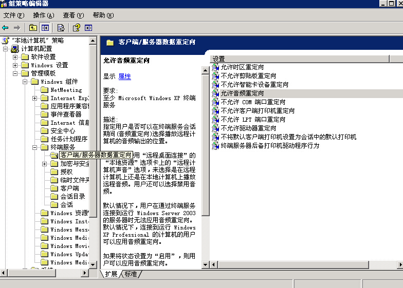Click the policy icon beside 允许时区重定向
403x288 pixels.
click(x=215, y=67)
